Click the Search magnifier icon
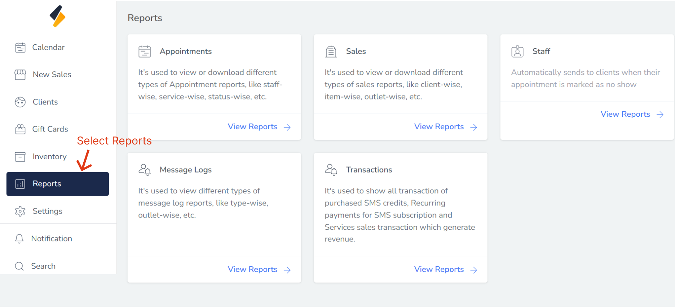Image resolution: width=675 pixels, height=308 pixels. coord(19,266)
